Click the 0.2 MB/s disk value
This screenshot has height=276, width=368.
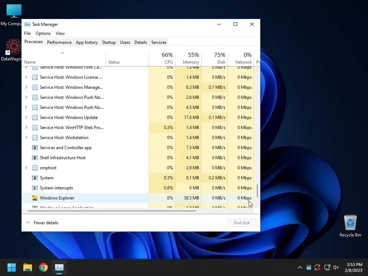pos(217,178)
